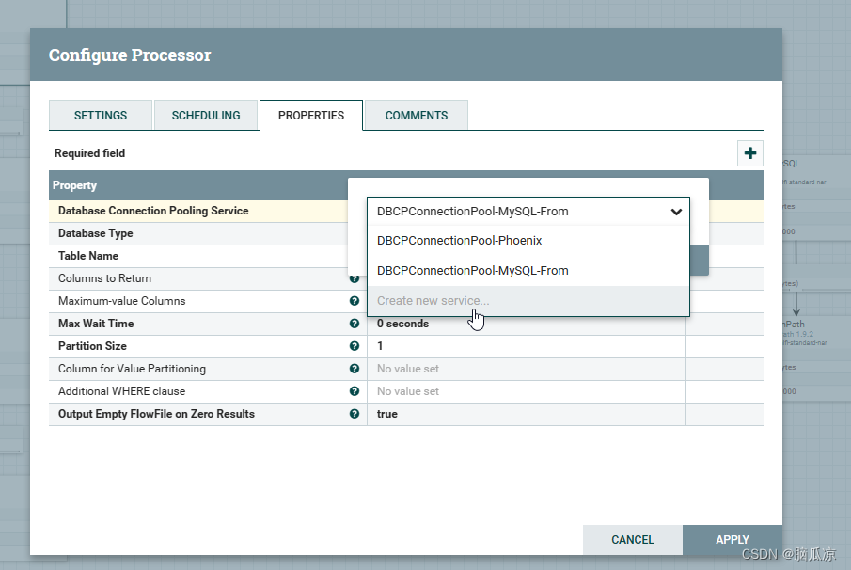The width and height of the screenshot is (851, 570).
Task: Select Columns to Return property name
Action: pyautogui.click(x=104, y=278)
